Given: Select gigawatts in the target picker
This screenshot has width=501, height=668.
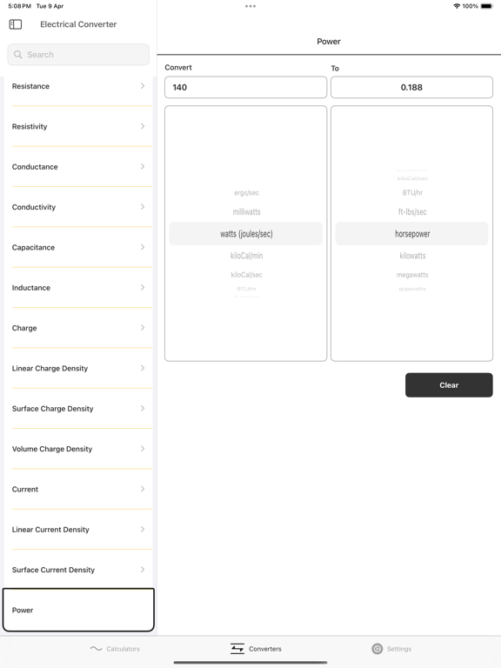Looking at the screenshot, I should [412, 289].
